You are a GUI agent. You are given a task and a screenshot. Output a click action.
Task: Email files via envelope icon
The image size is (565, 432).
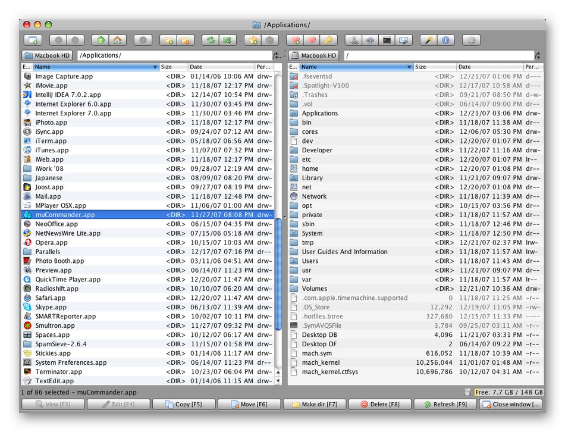[404, 40]
